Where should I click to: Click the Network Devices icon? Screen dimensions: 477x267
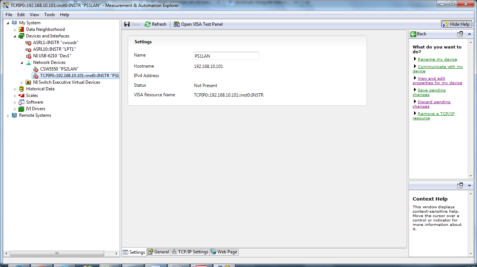click(28, 62)
